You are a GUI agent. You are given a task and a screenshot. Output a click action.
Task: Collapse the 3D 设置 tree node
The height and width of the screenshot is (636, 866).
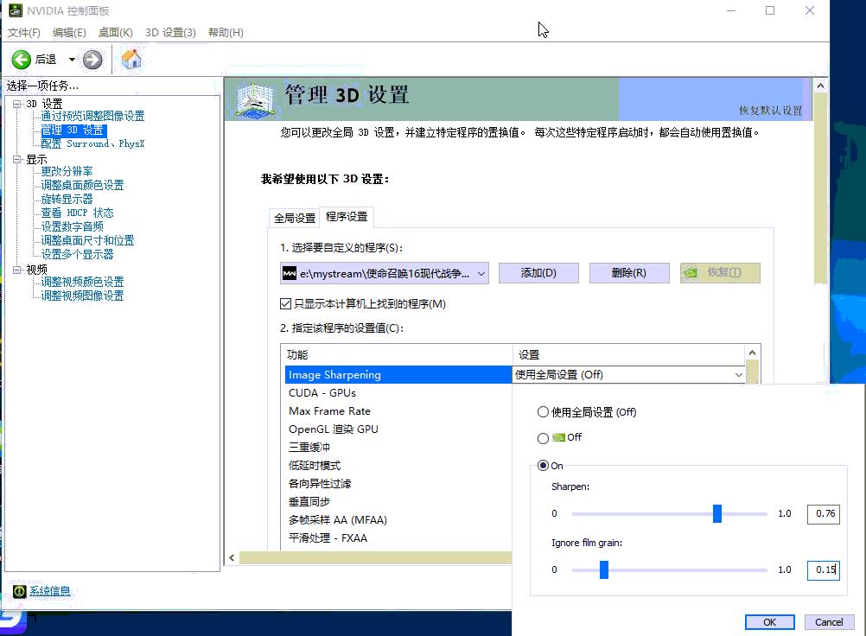click(x=17, y=104)
